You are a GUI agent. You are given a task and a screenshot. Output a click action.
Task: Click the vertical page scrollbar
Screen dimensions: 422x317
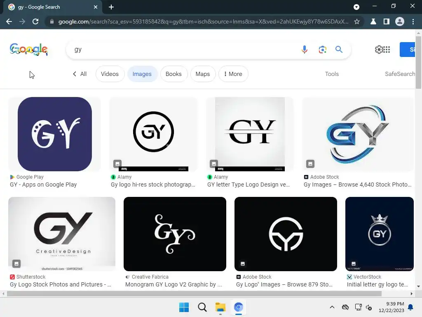click(419, 62)
